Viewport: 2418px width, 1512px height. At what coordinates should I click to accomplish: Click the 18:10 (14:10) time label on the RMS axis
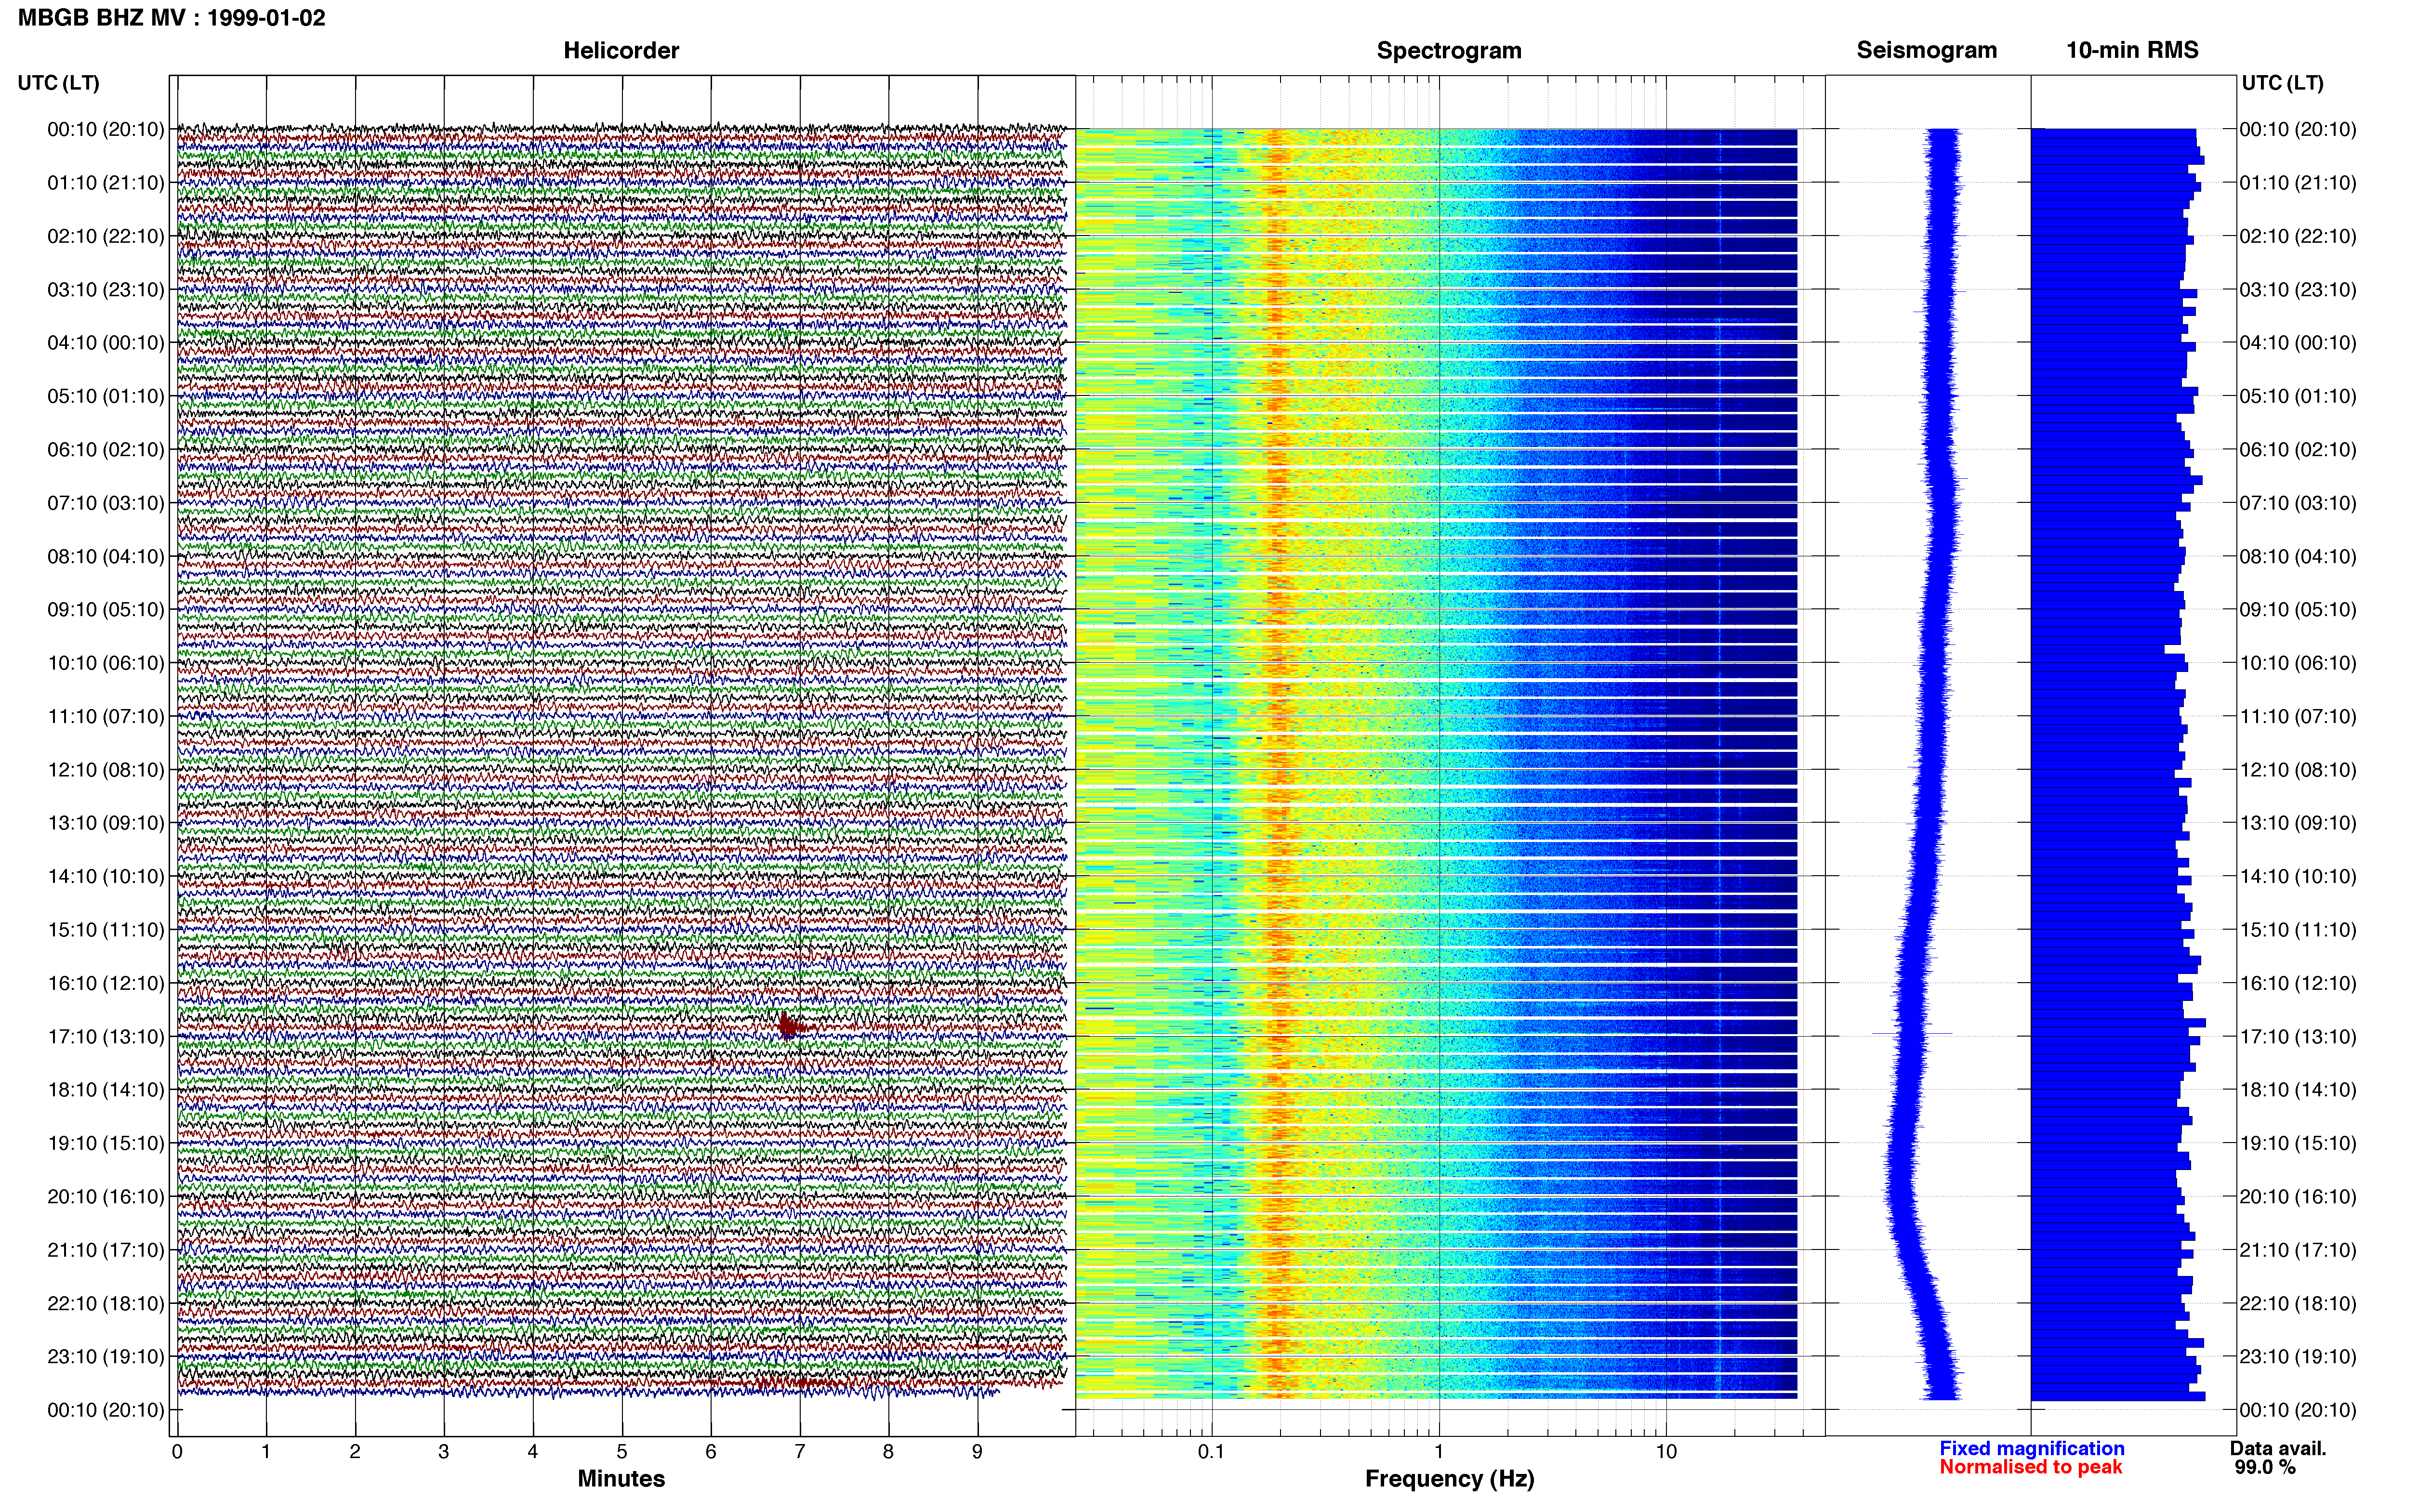point(2298,1090)
